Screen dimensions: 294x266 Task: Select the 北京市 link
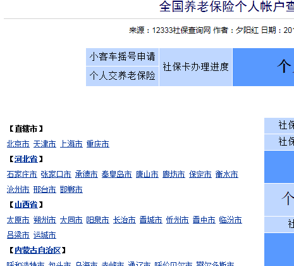18,144
